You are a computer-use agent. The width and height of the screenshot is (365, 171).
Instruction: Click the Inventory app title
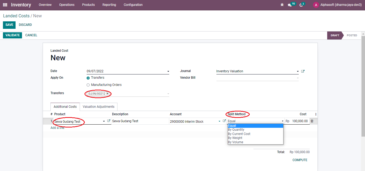(x=21, y=5)
